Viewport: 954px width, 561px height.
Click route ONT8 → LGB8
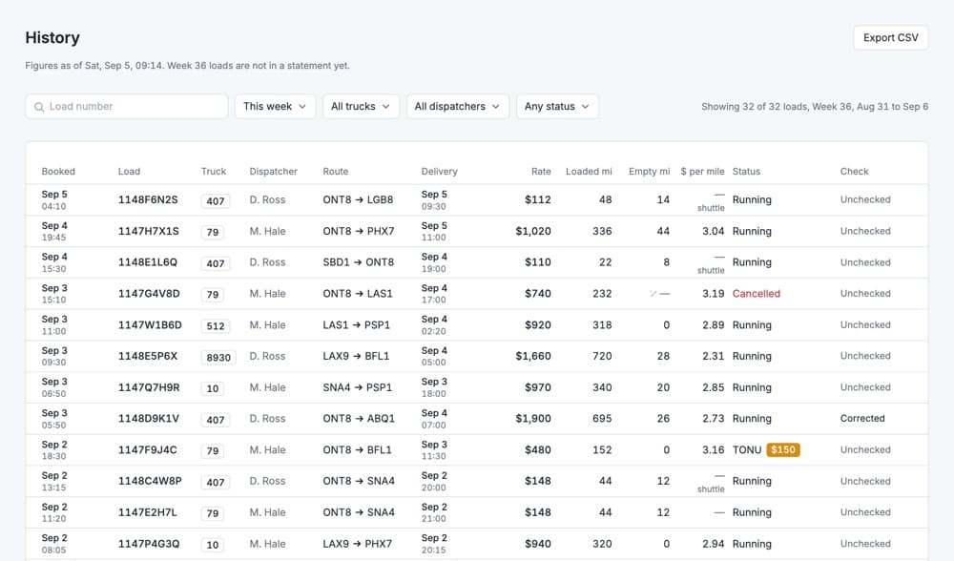click(358, 199)
